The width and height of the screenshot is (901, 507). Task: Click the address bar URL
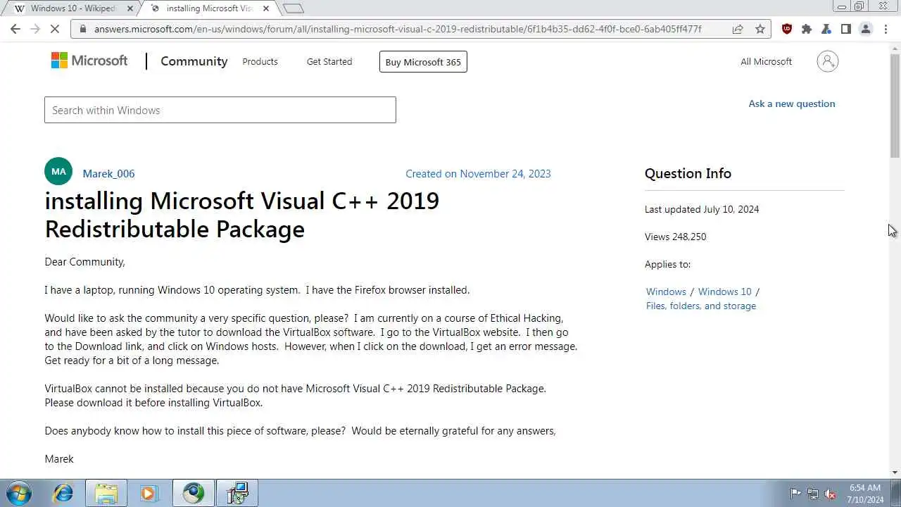point(398,29)
